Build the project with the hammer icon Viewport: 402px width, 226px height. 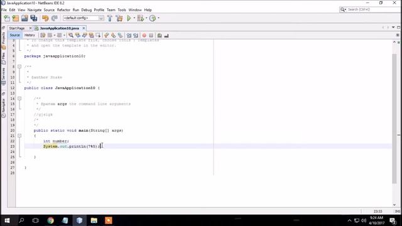[110, 18]
